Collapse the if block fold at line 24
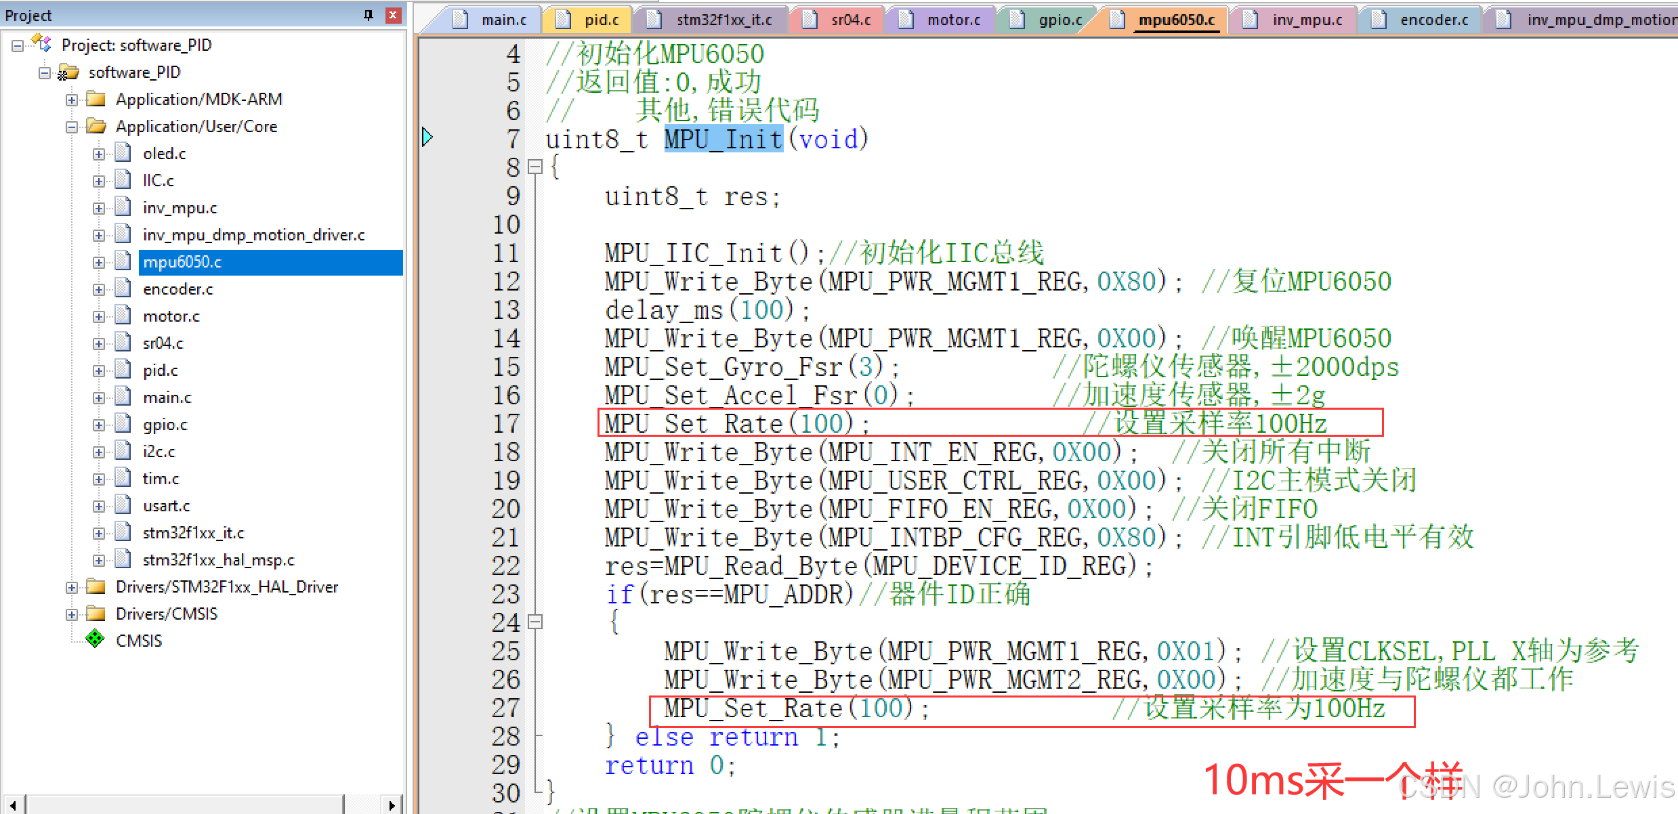This screenshot has height=814, width=1678. click(535, 621)
